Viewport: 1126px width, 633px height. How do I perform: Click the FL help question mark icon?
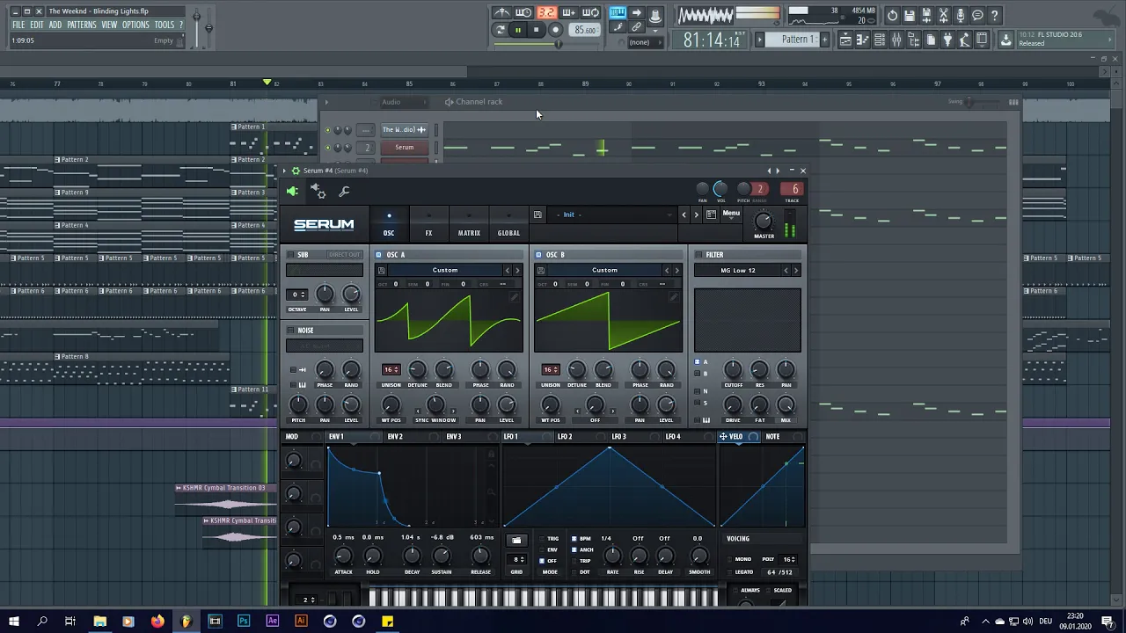994,15
